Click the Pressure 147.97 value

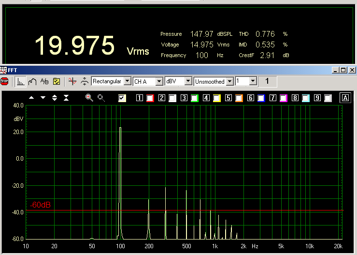(x=202, y=34)
